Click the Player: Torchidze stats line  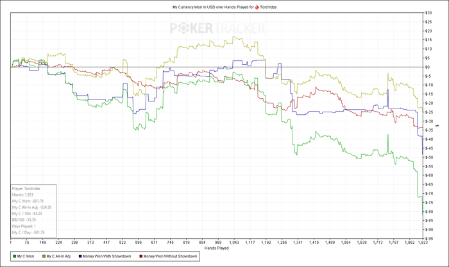coord(26,189)
